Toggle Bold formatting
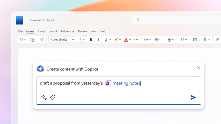 [91, 40]
